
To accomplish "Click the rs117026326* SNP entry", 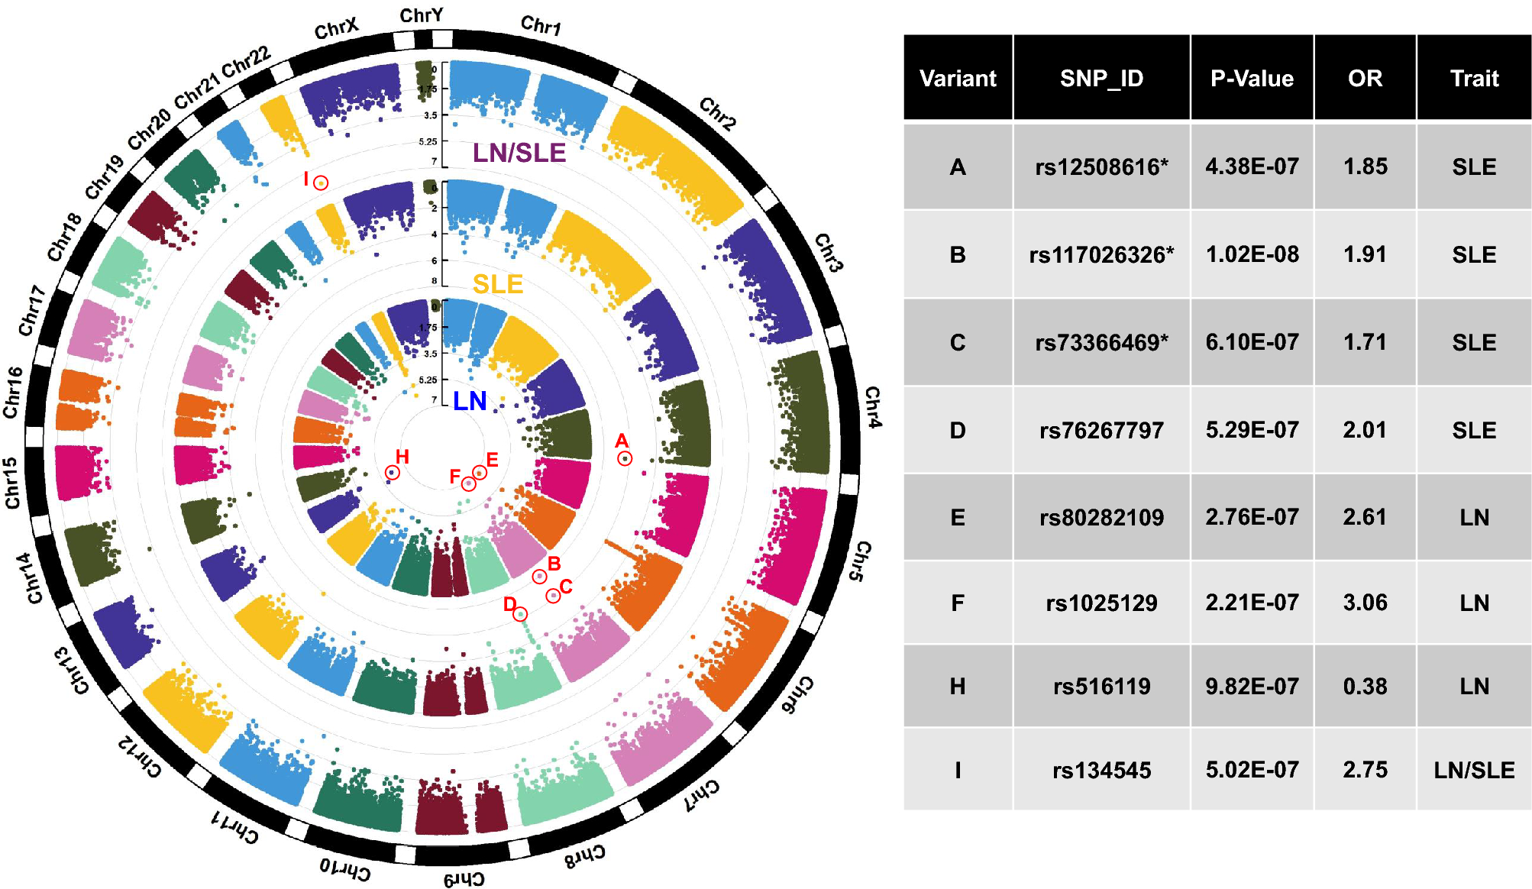I will (1101, 254).
